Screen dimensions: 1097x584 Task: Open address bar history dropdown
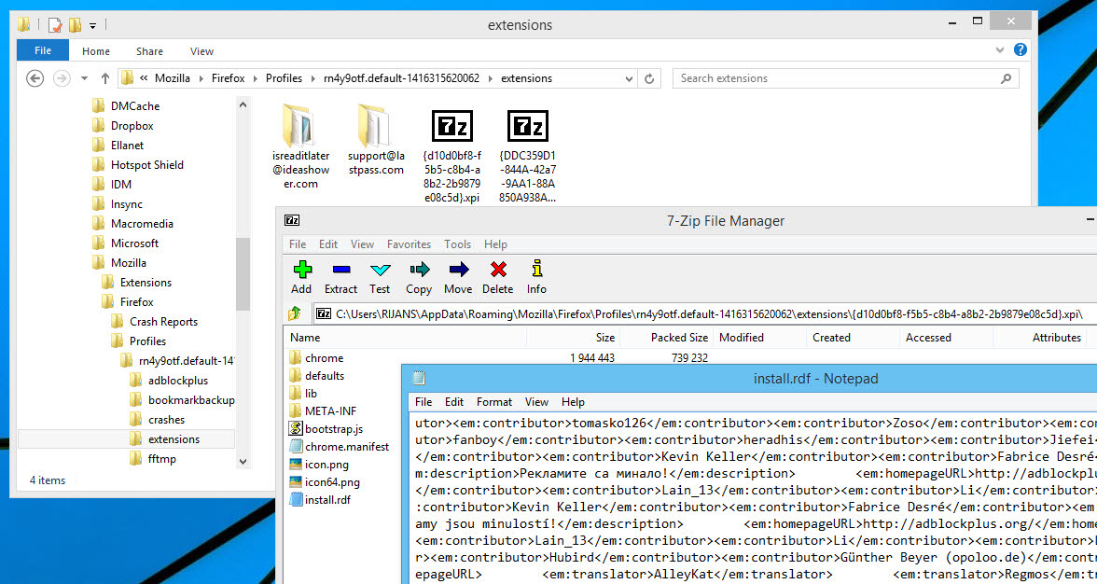[x=629, y=78]
